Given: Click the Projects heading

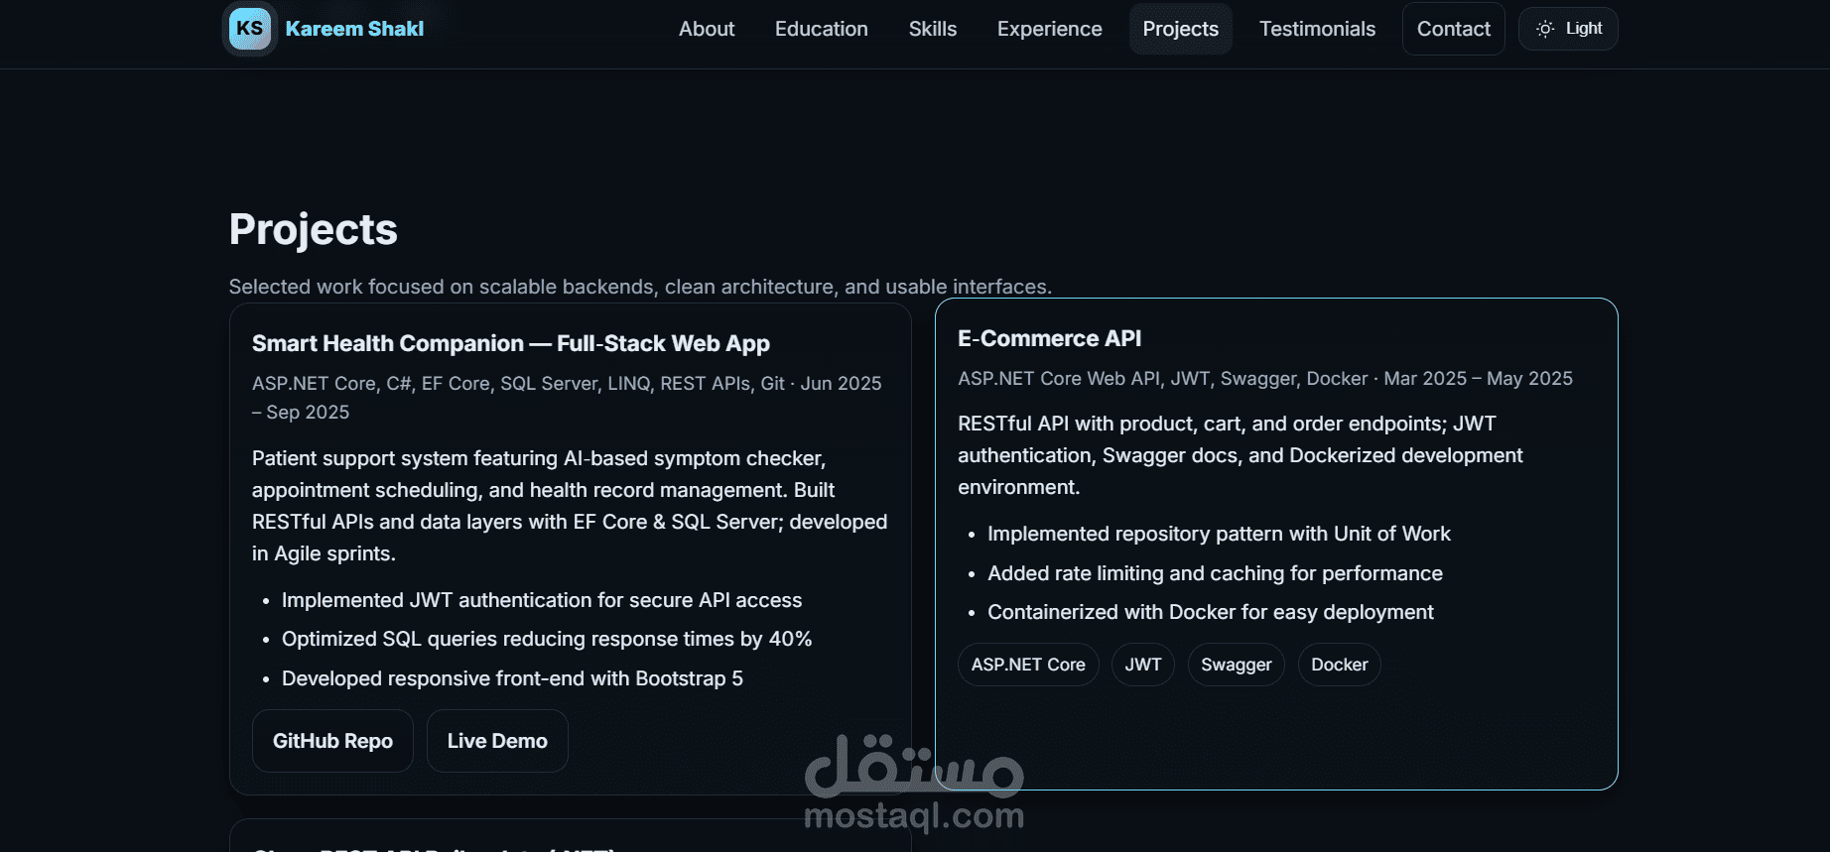Looking at the screenshot, I should coord(314,230).
